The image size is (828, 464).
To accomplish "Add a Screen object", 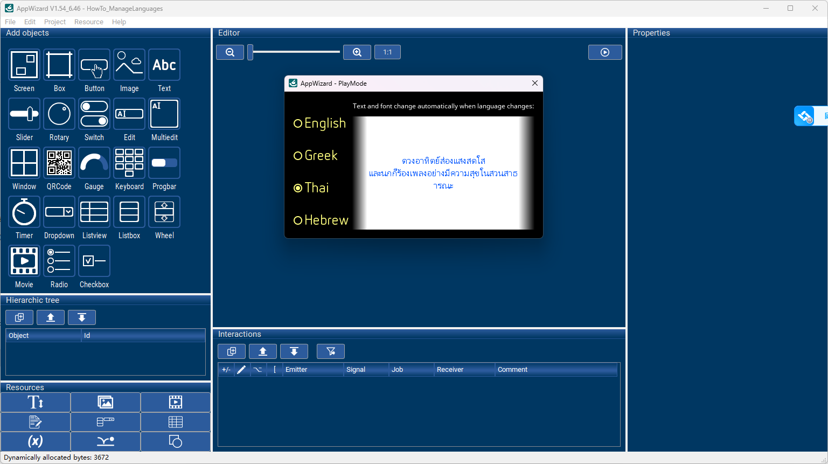I will coord(24,65).
